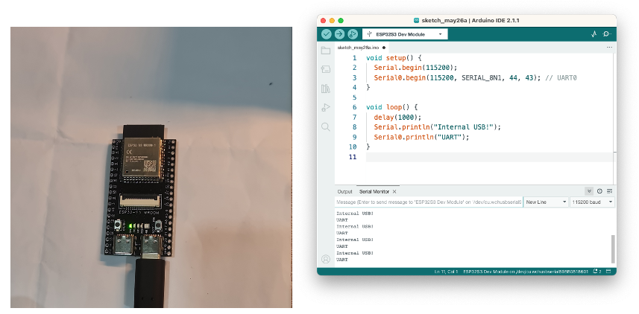Click the line number 5 in the gutter
Viewport: 639px width, 314px height.
354,97
